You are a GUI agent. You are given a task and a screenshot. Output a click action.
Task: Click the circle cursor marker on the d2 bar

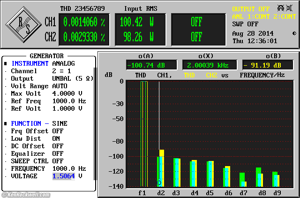159,183
